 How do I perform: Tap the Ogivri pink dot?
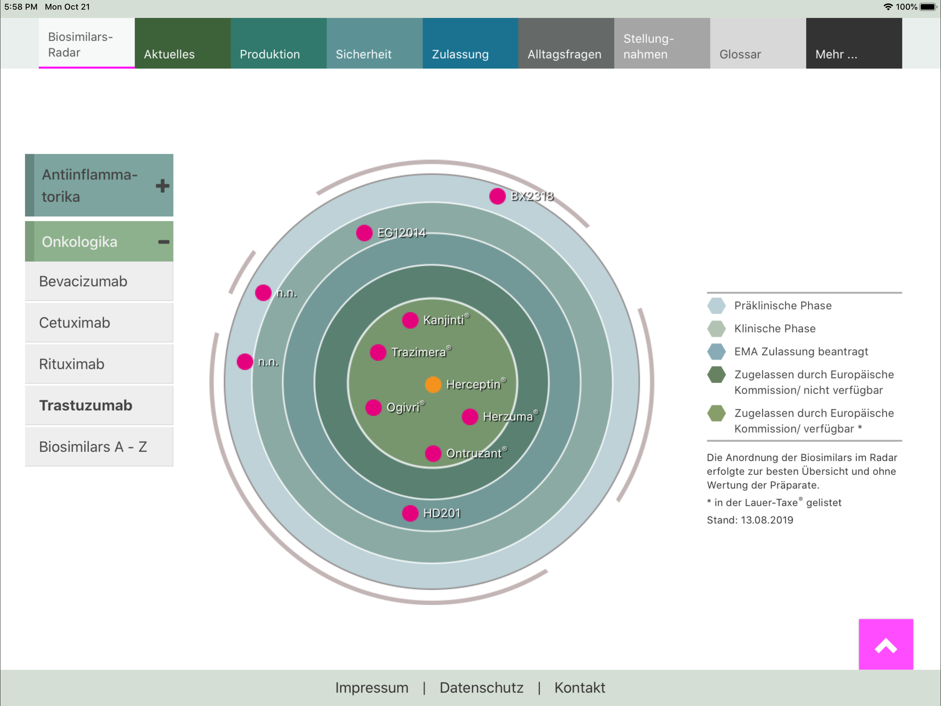[x=373, y=407]
